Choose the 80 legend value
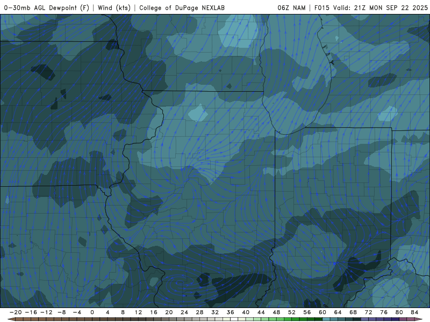 pyautogui.click(x=399, y=312)
